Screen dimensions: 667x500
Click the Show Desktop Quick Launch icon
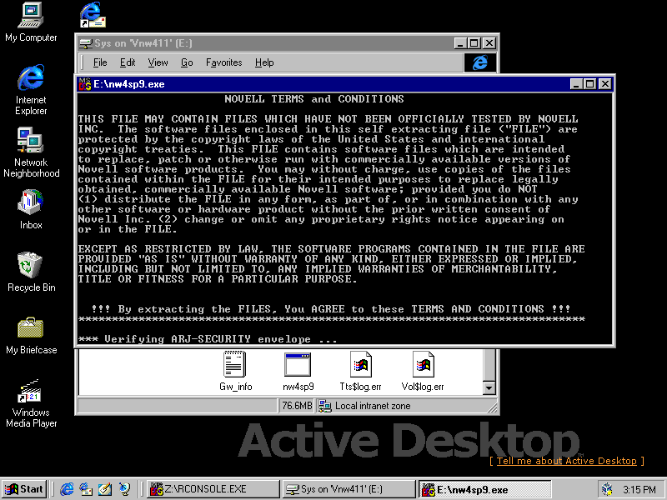pyautogui.click(x=105, y=489)
